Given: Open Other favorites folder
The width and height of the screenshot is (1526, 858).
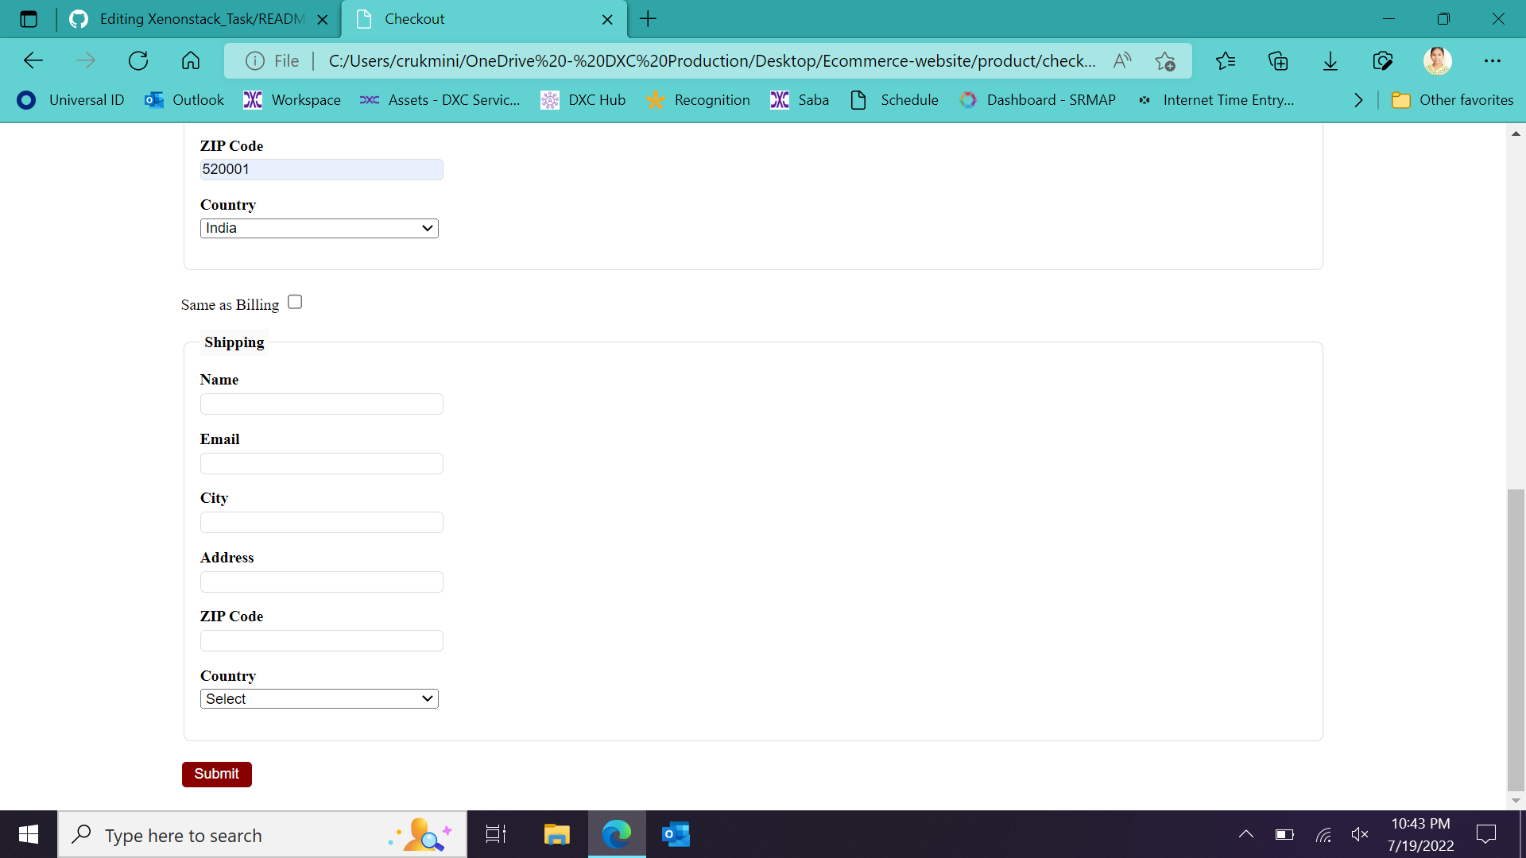Looking at the screenshot, I should tap(1453, 100).
